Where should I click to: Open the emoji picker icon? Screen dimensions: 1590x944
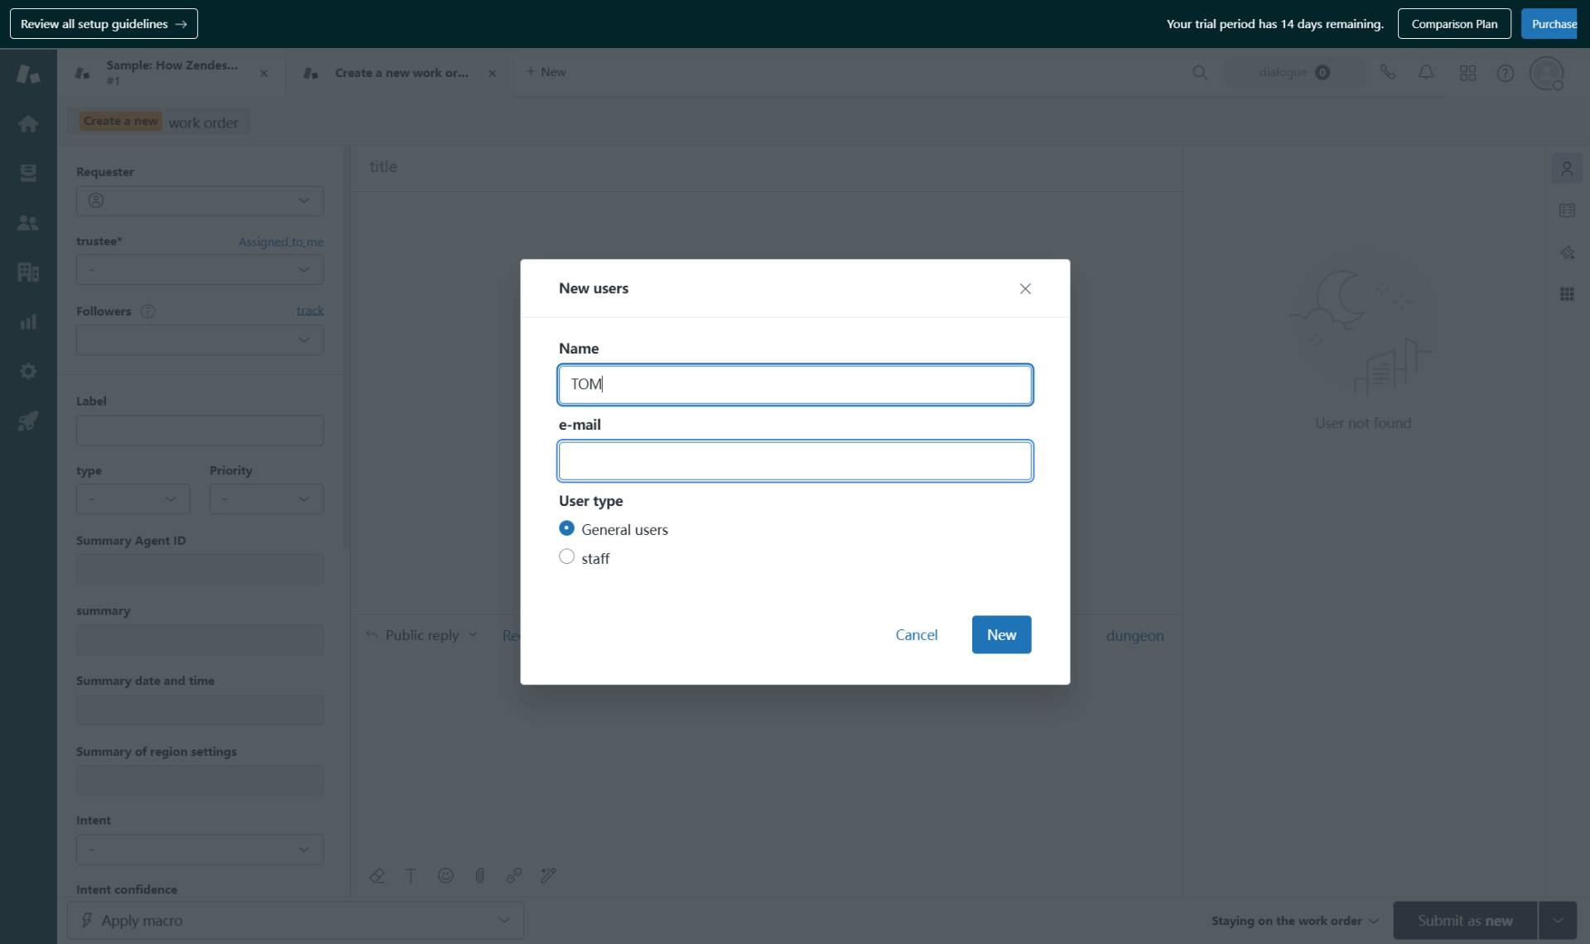(446, 875)
